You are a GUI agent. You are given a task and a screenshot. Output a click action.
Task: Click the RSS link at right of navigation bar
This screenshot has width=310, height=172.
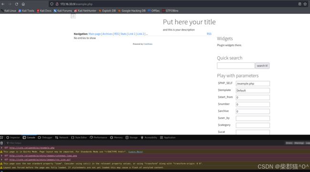pos(209,34)
